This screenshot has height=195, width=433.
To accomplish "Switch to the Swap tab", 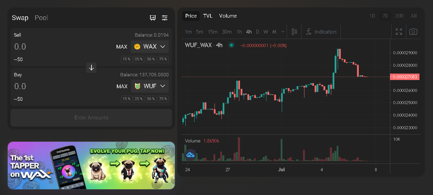I will click(x=20, y=18).
